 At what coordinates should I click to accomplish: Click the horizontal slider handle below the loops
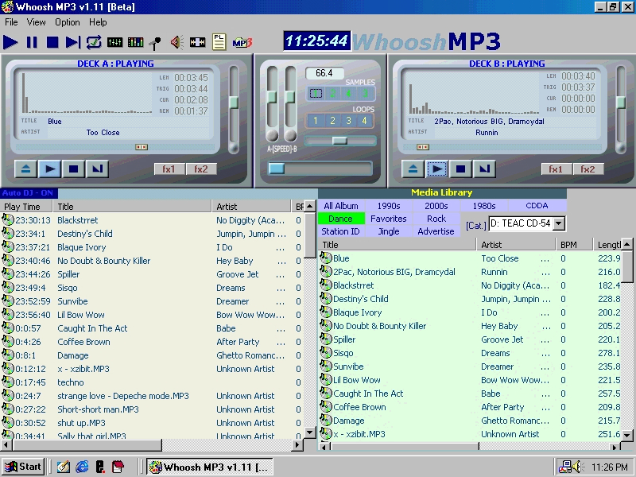339,141
